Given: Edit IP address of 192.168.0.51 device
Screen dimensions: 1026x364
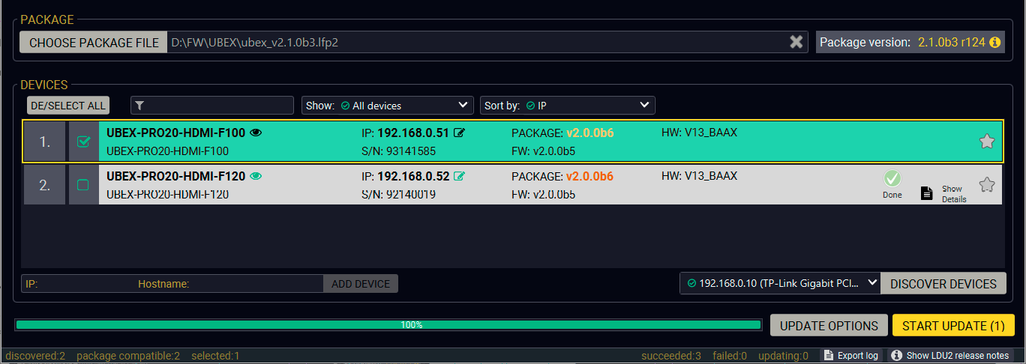Looking at the screenshot, I should click(460, 133).
